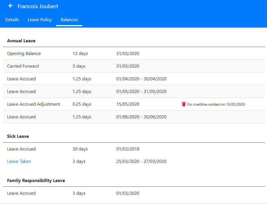
Task: Click the back arrow beside Francois Joubert
Action: pyautogui.click(x=11, y=6)
